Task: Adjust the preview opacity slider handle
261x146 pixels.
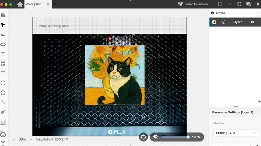Action: [188, 137]
